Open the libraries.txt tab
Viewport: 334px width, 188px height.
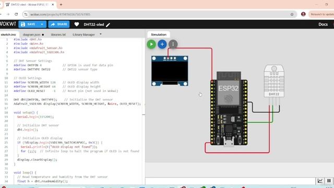(58, 34)
